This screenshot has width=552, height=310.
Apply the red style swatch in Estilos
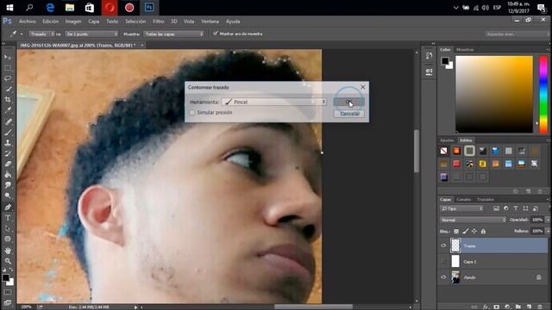(456, 164)
